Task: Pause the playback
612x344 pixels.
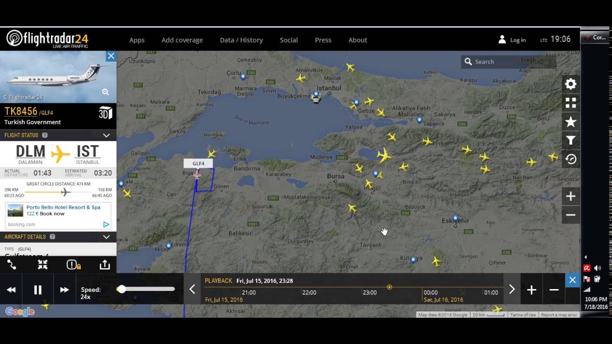Action: pyautogui.click(x=38, y=290)
